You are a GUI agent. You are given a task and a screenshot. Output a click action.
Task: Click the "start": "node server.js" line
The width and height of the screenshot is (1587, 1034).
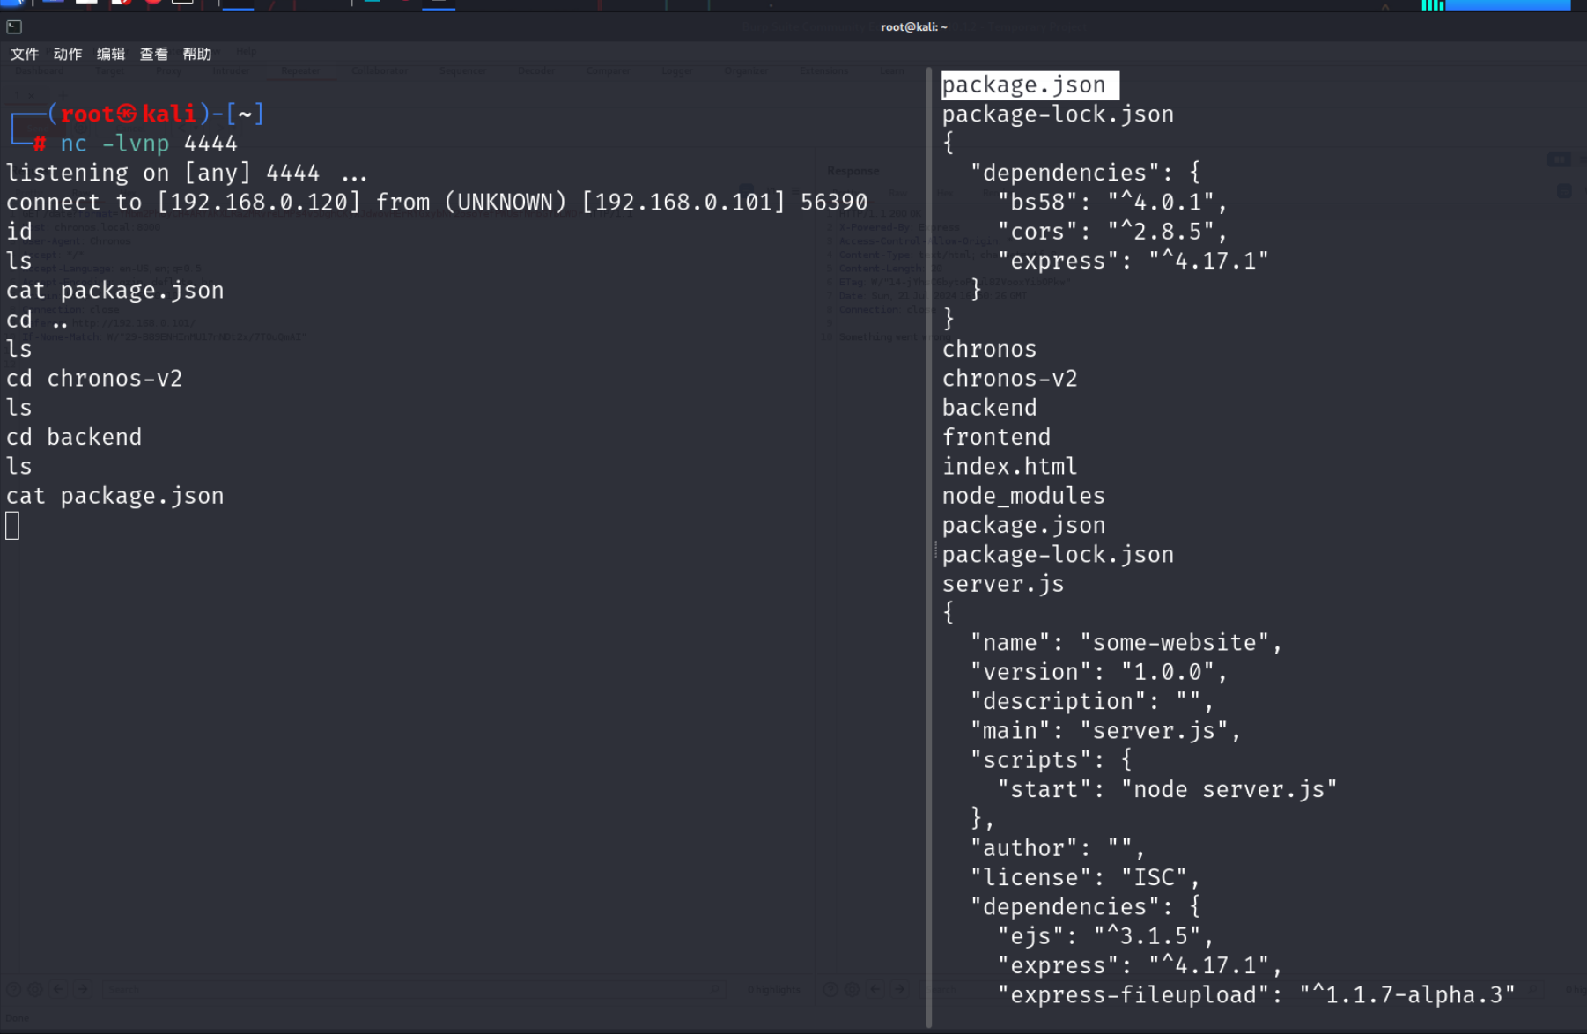coord(1167,789)
